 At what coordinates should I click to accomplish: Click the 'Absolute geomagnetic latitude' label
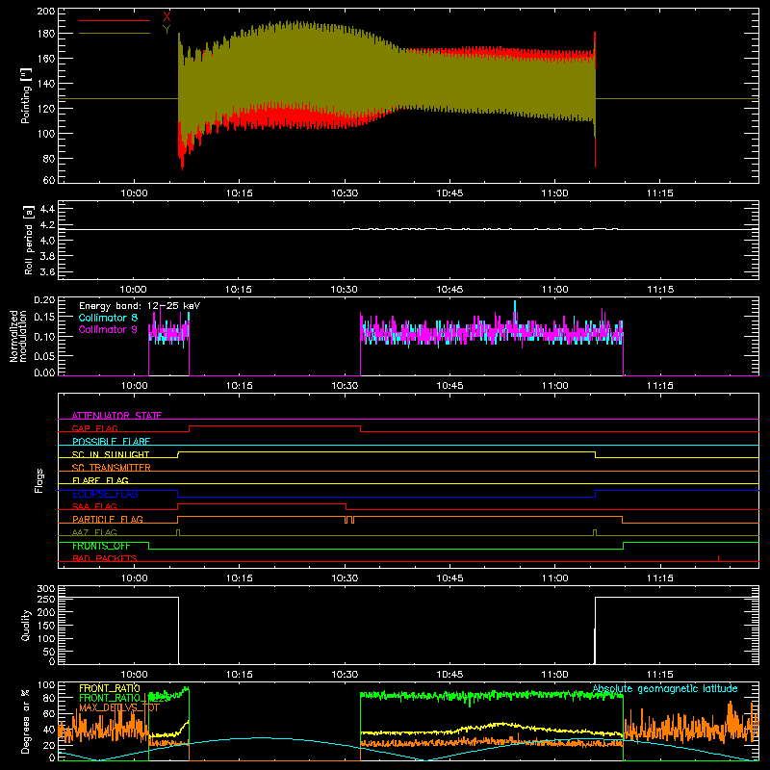point(665,689)
